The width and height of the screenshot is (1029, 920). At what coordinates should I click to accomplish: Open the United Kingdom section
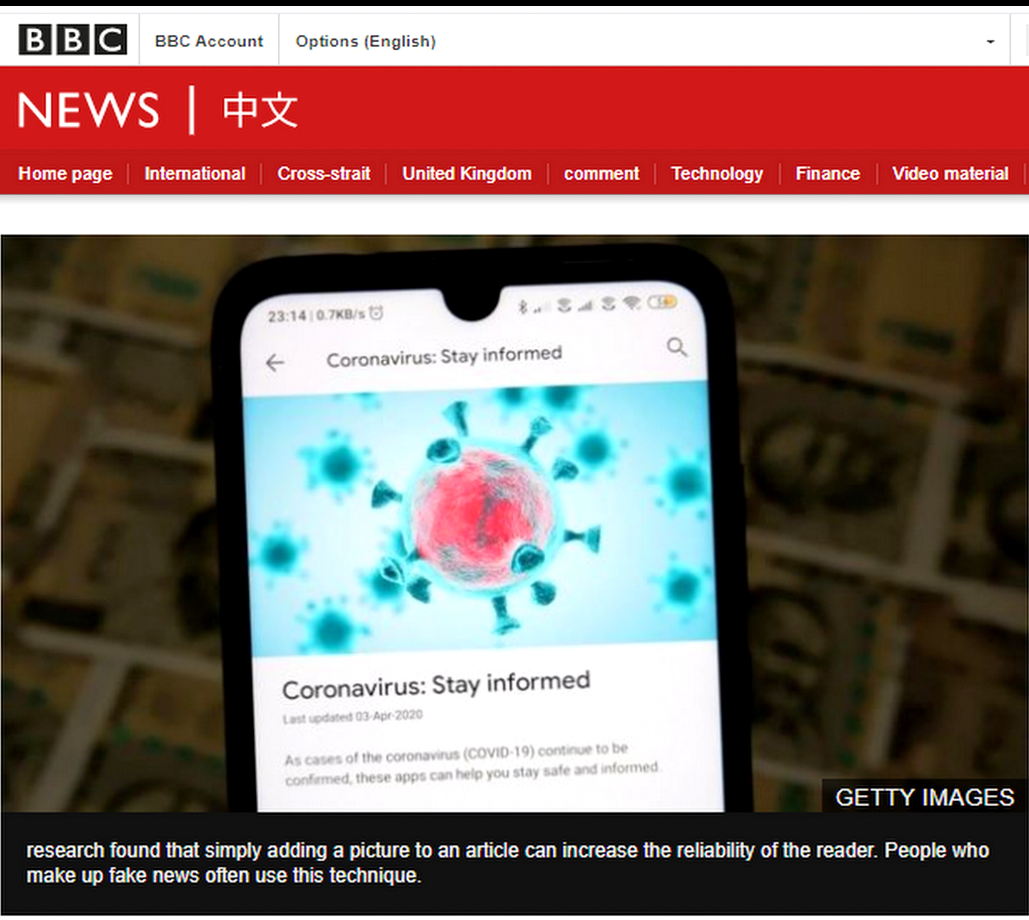tap(467, 173)
